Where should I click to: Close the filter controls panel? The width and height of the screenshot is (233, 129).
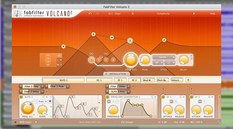tap(191, 56)
